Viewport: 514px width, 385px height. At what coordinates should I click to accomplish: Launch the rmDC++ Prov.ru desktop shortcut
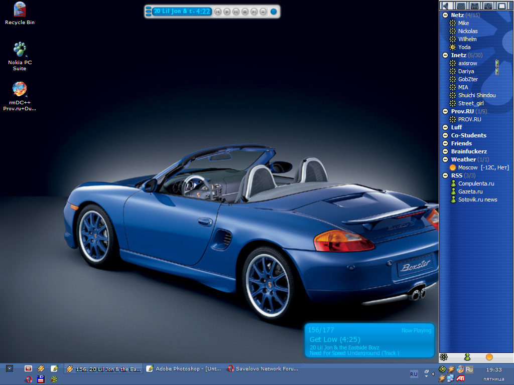[20, 96]
